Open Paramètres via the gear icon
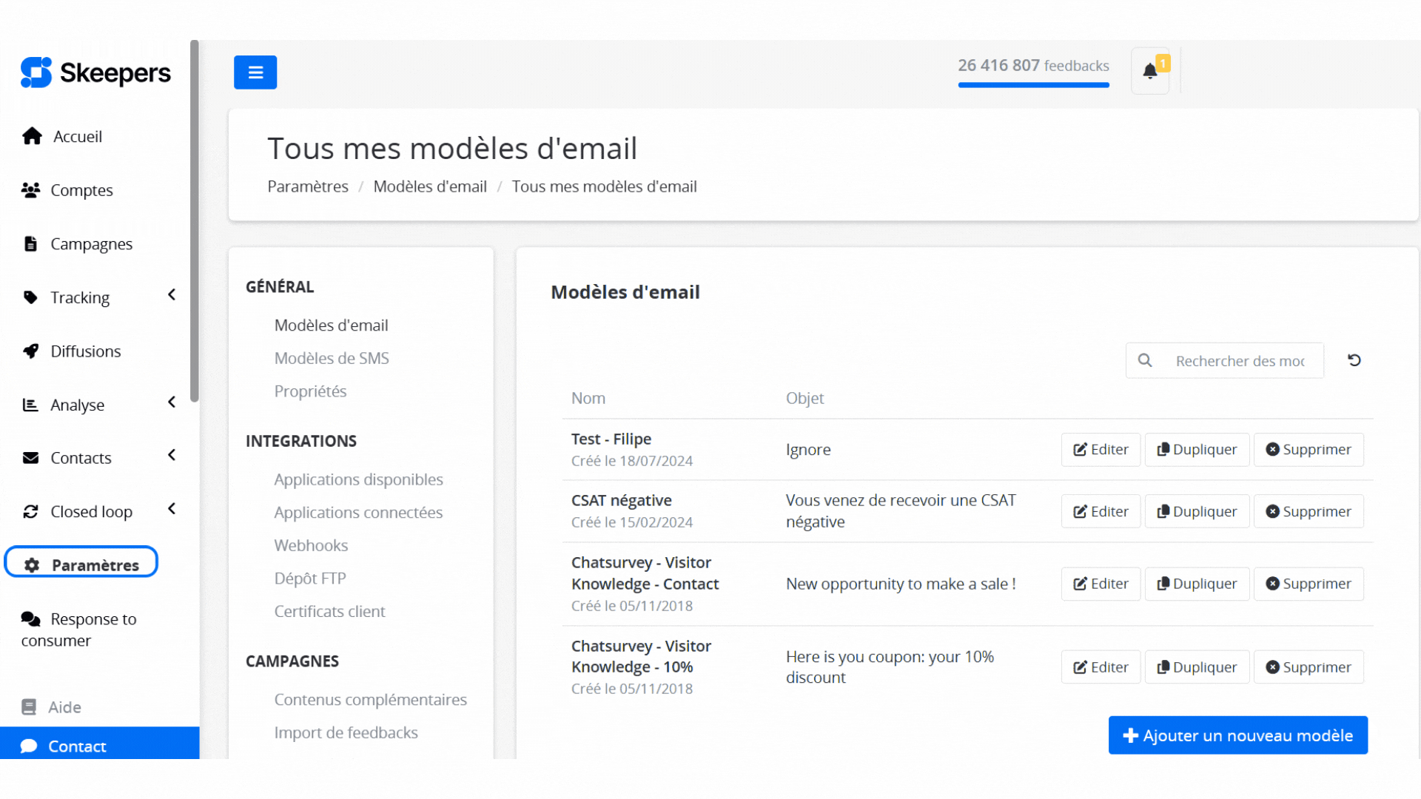 tap(32, 564)
